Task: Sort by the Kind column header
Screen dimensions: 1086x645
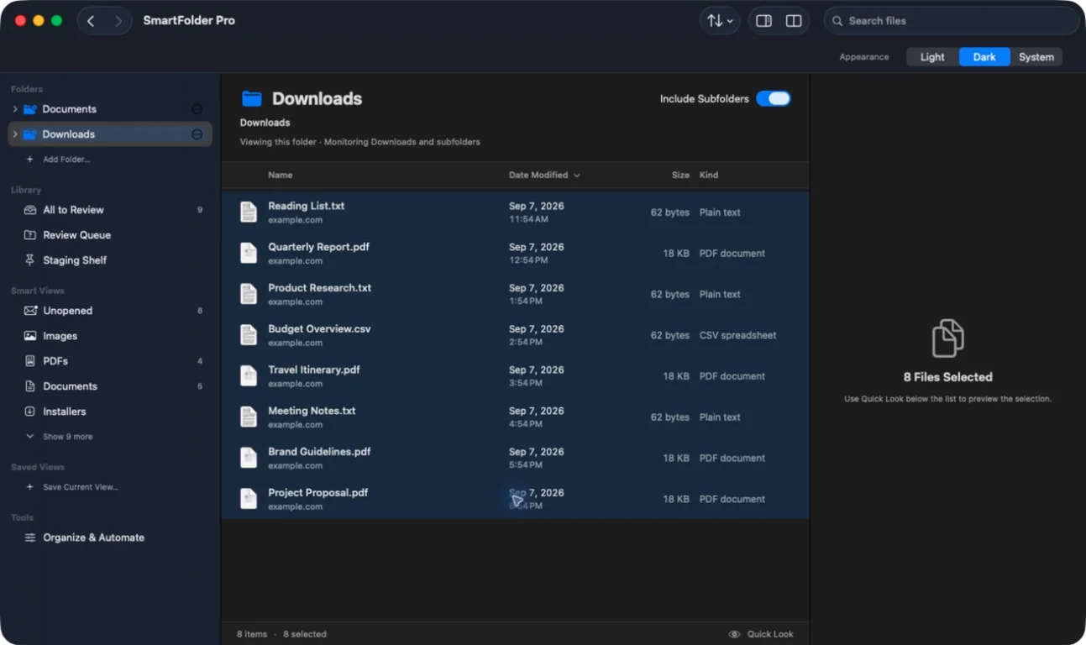Action: tap(709, 175)
